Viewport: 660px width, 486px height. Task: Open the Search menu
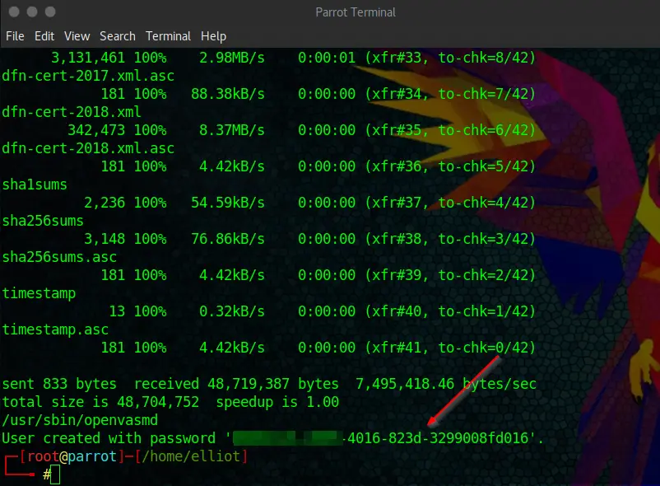(118, 36)
